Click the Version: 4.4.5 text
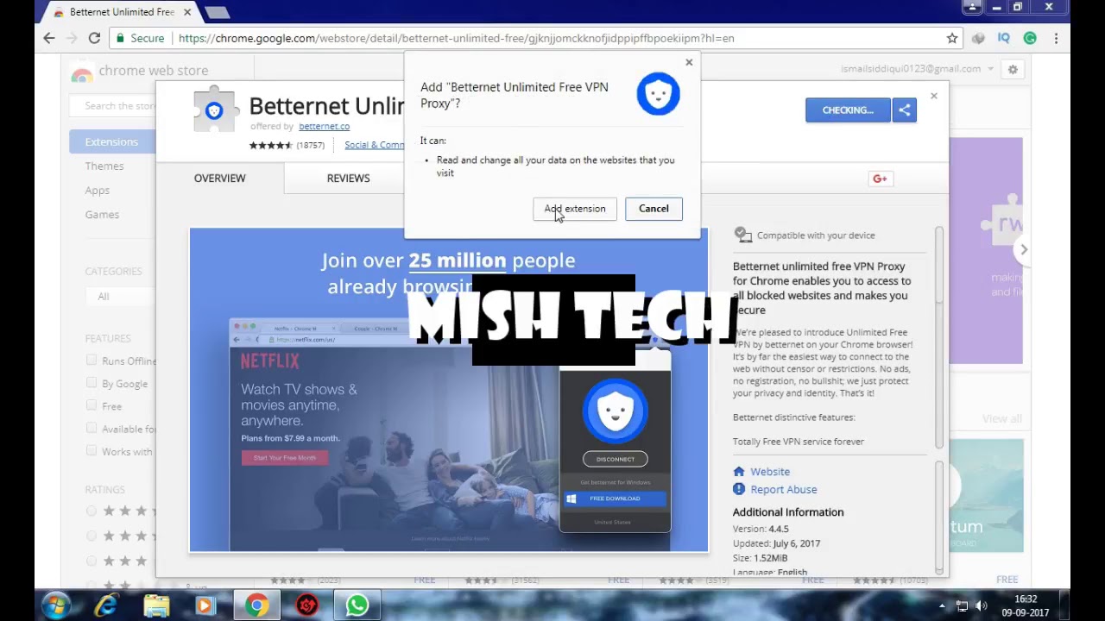Viewport: 1105px width, 621px height. tap(761, 529)
